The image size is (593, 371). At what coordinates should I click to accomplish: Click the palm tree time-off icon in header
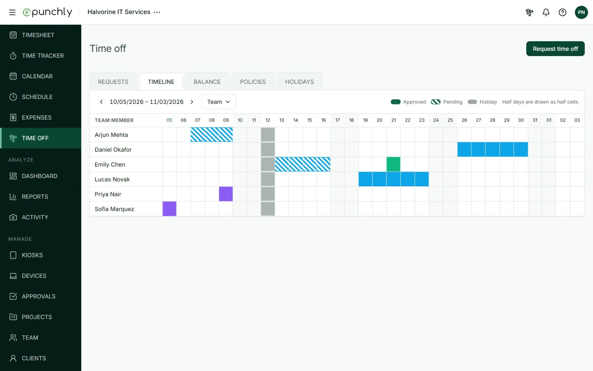(x=530, y=12)
